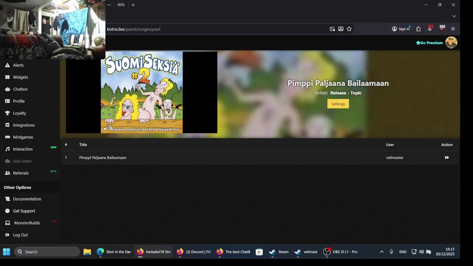The width and height of the screenshot is (473, 266).
Task: Click the taskbar Search box
Action: pos(47,252)
